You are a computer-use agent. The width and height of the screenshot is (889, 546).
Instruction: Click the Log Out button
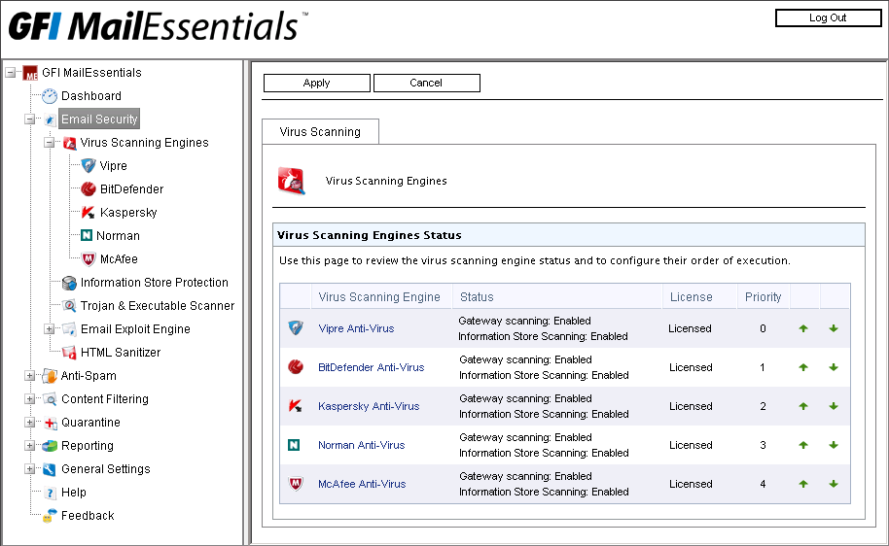[x=828, y=17]
